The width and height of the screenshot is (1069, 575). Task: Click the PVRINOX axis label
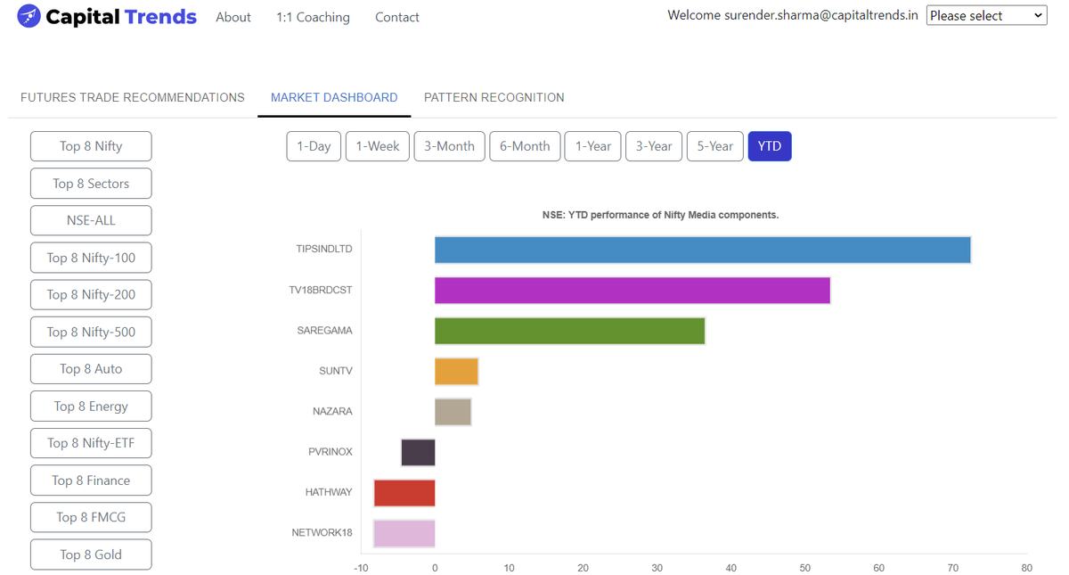click(x=330, y=452)
